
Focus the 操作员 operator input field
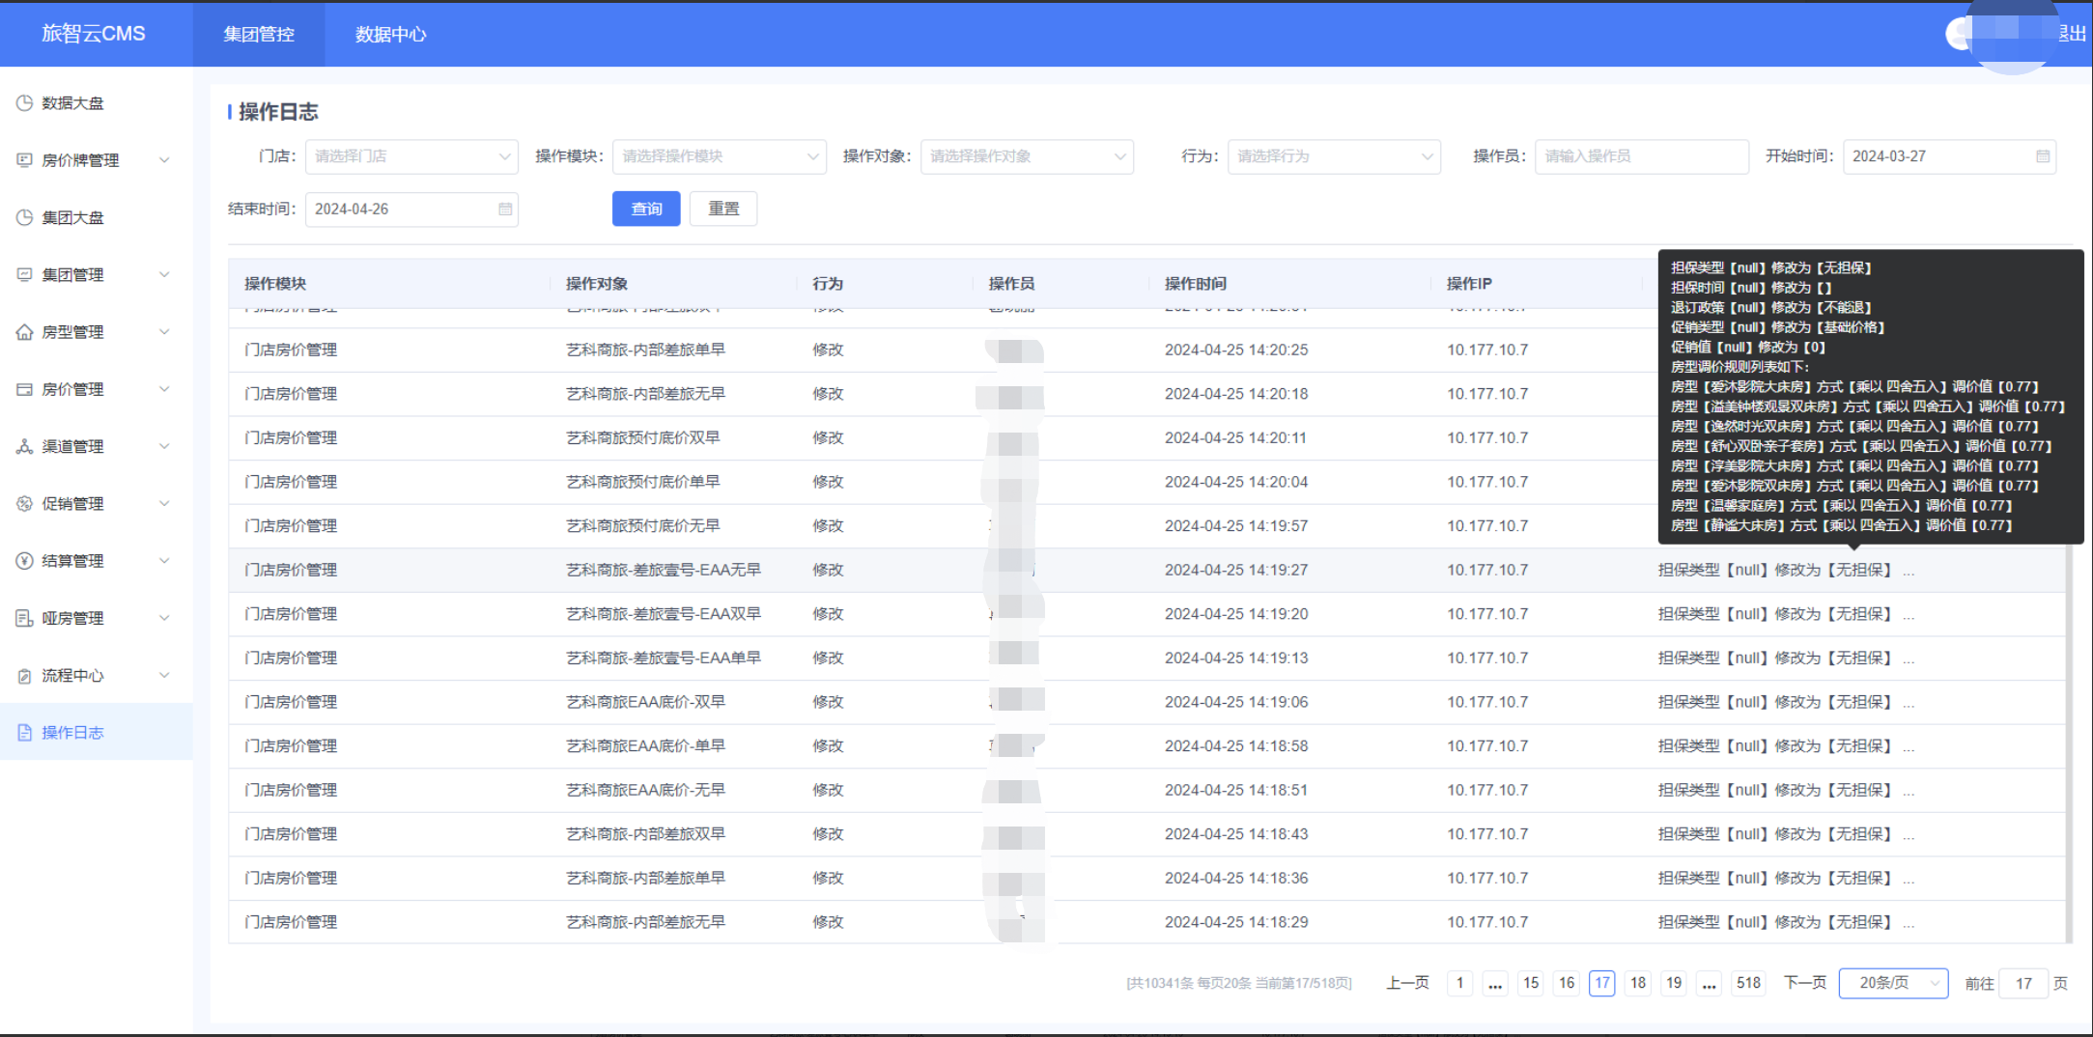coord(1642,156)
